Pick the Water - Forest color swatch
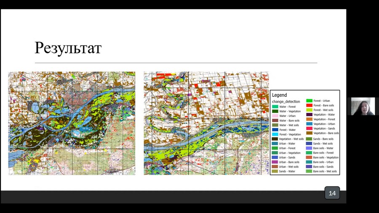 click(x=275, y=107)
